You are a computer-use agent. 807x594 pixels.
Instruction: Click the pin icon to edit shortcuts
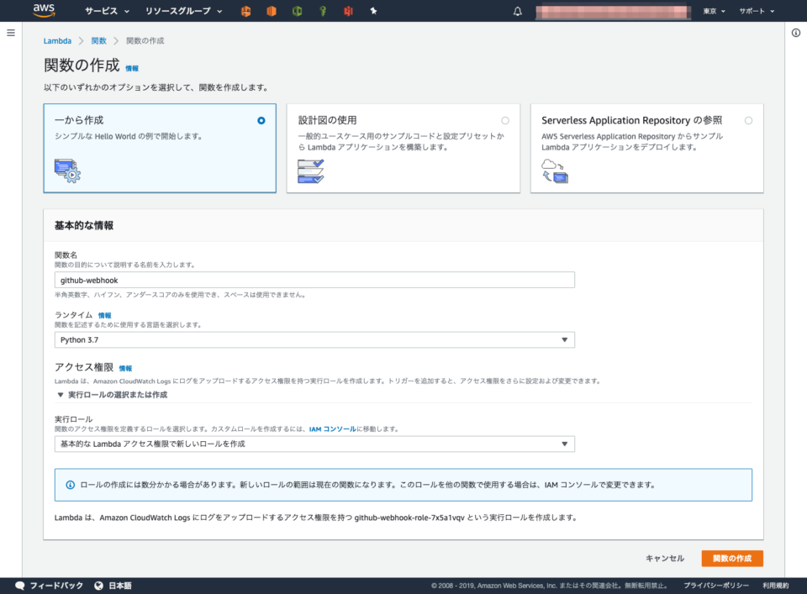[373, 11]
